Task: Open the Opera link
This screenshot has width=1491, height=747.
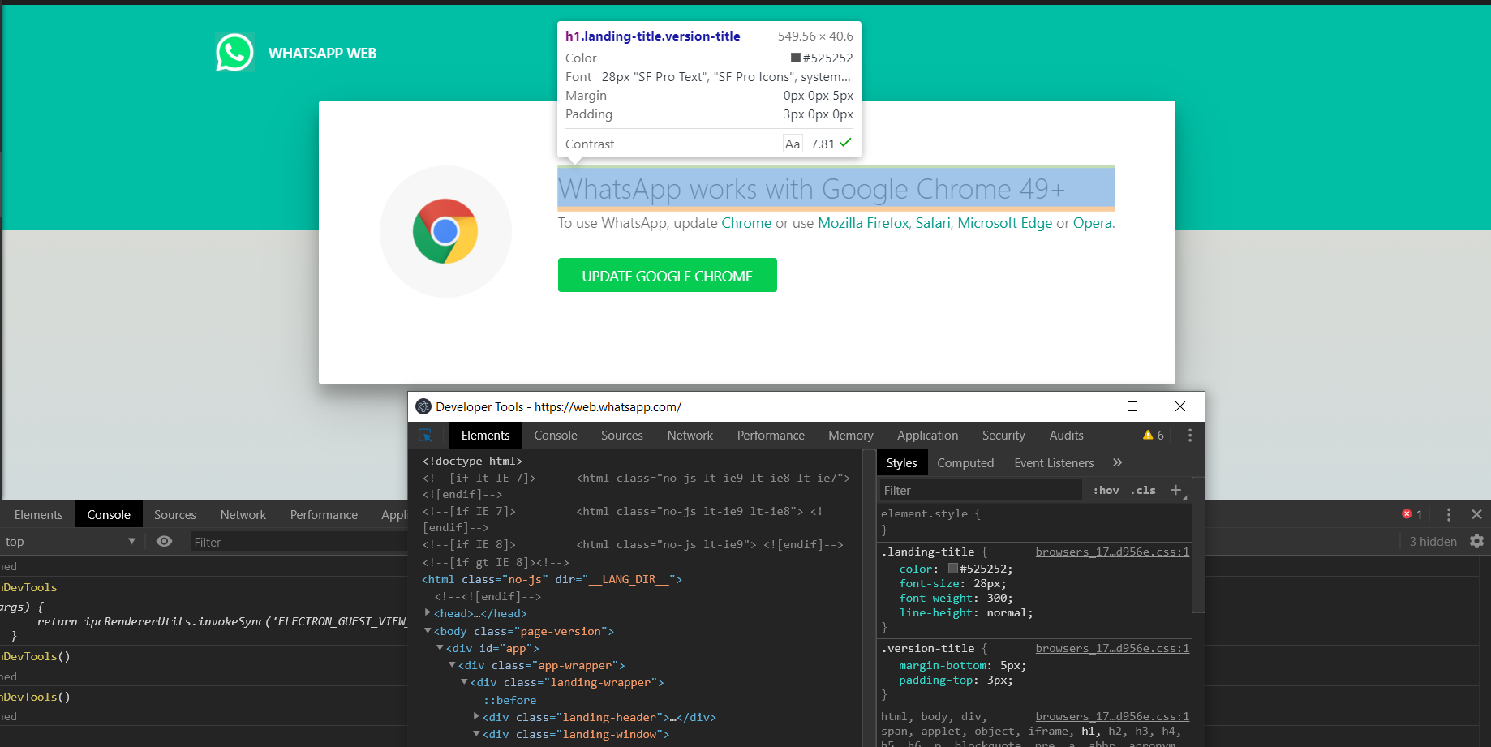Action: (x=1093, y=223)
